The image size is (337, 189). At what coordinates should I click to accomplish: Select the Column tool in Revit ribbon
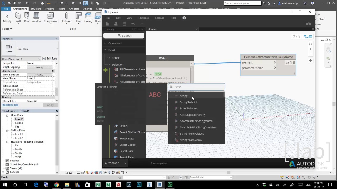pyautogui.click(x=67, y=18)
